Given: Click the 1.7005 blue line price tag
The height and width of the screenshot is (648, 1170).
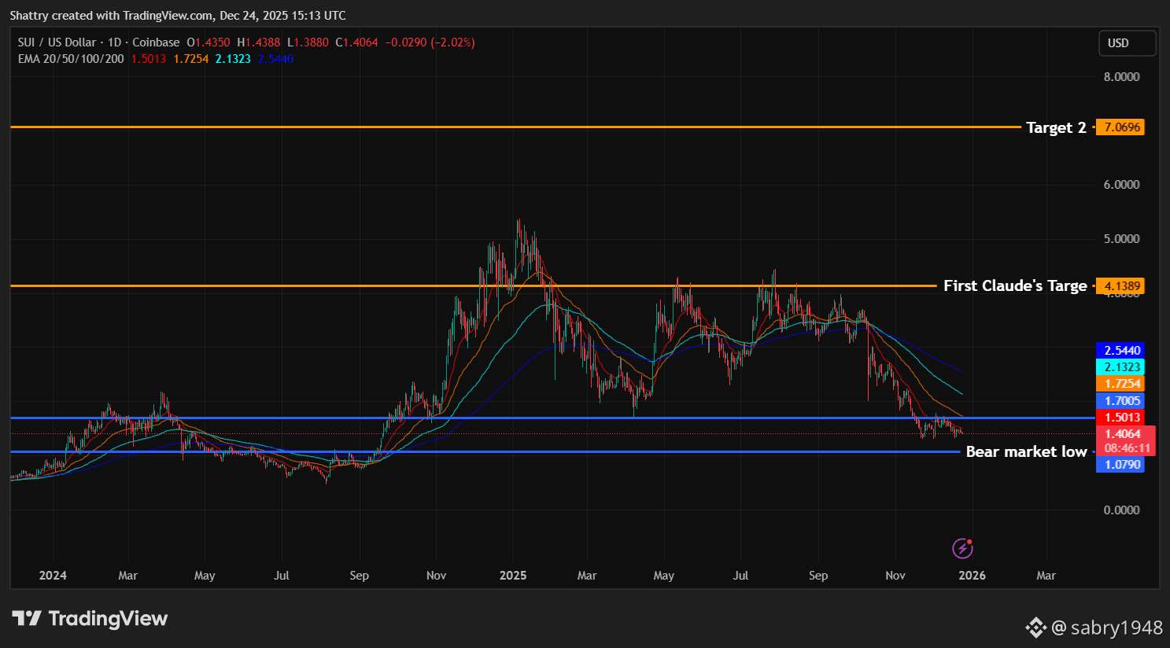Looking at the screenshot, I should 1121,401.
